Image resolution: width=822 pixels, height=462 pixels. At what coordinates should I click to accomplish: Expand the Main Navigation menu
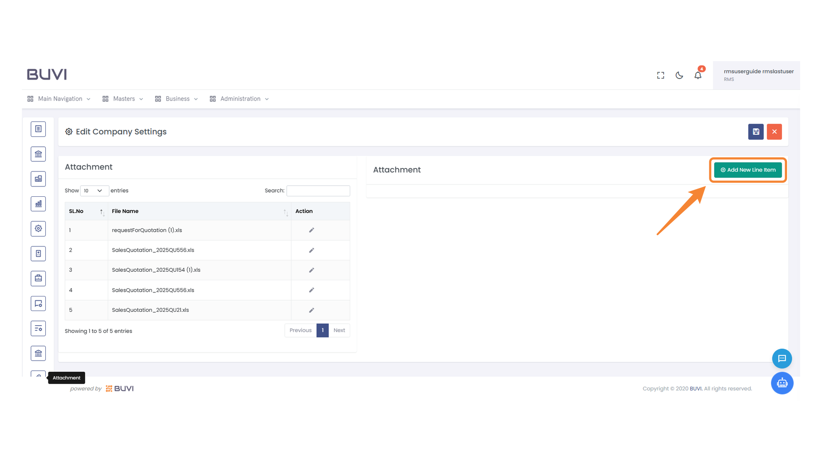(x=59, y=99)
